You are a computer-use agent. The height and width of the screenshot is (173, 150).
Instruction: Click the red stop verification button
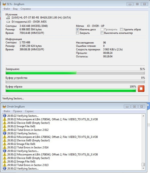click(141, 89)
